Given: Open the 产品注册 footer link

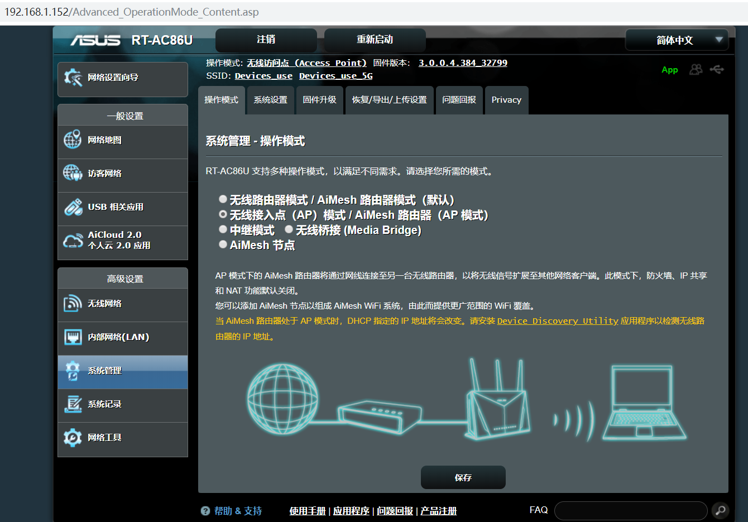Looking at the screenshot, I should click(438, 511).
